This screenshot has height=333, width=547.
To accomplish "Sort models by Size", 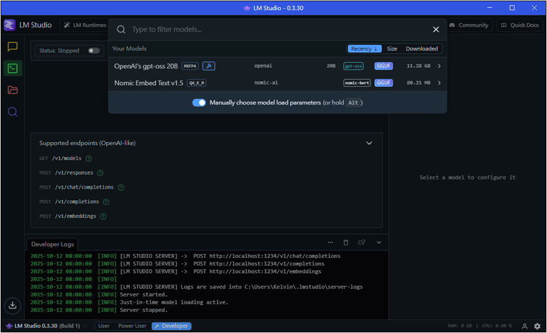I will tap(392, 48).
